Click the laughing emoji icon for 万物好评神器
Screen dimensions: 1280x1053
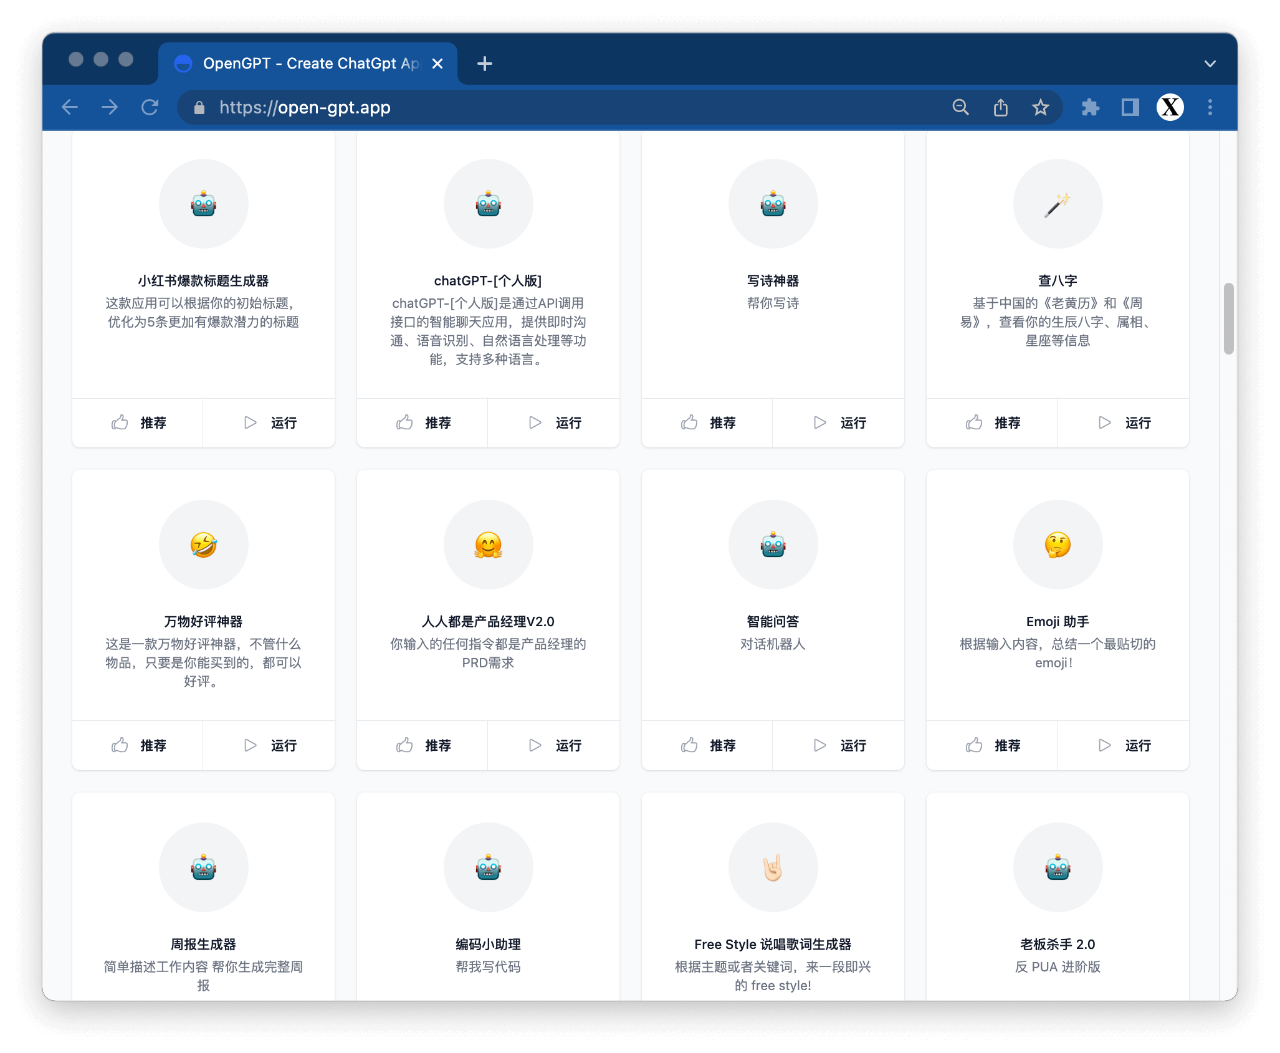click(203, 545)
